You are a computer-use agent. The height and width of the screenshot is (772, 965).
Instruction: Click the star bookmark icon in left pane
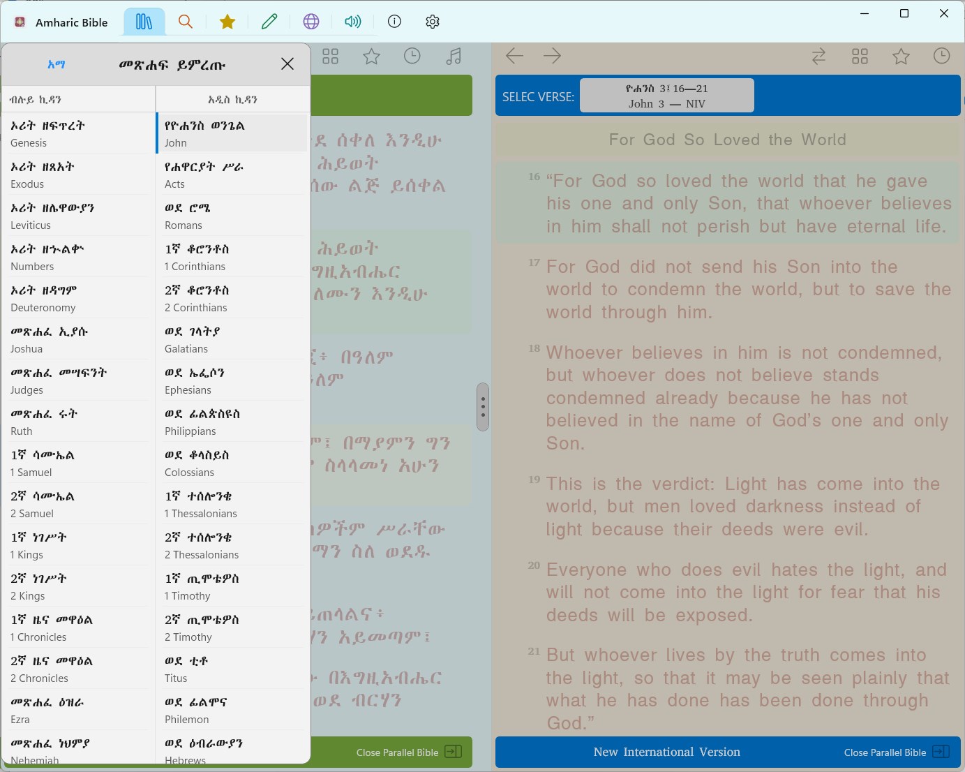(372, 57)
